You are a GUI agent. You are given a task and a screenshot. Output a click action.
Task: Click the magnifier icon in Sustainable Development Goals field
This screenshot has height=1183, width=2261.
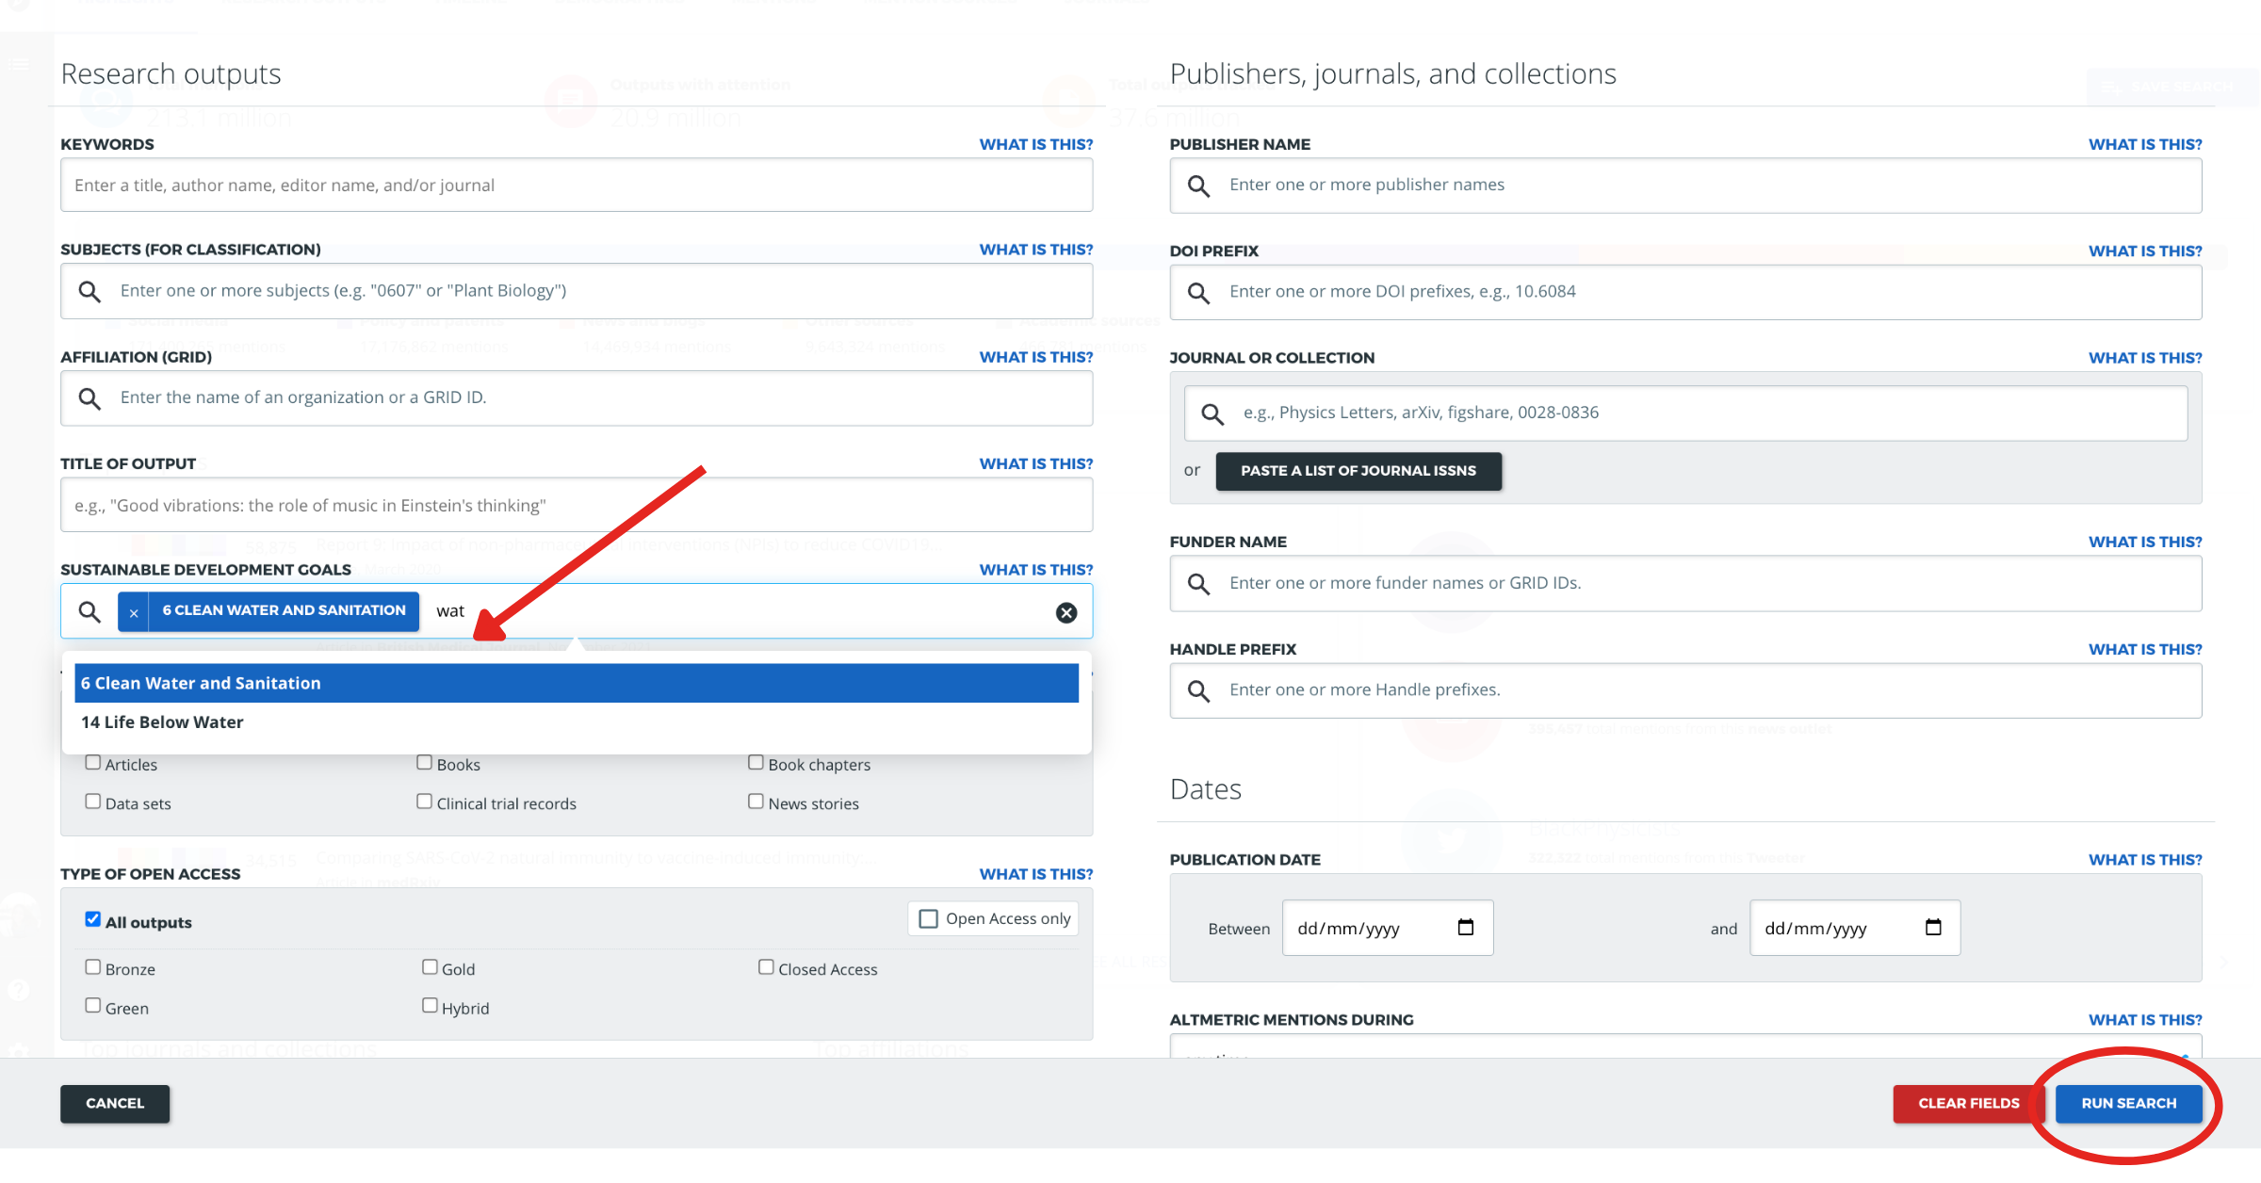pos(89,611)
